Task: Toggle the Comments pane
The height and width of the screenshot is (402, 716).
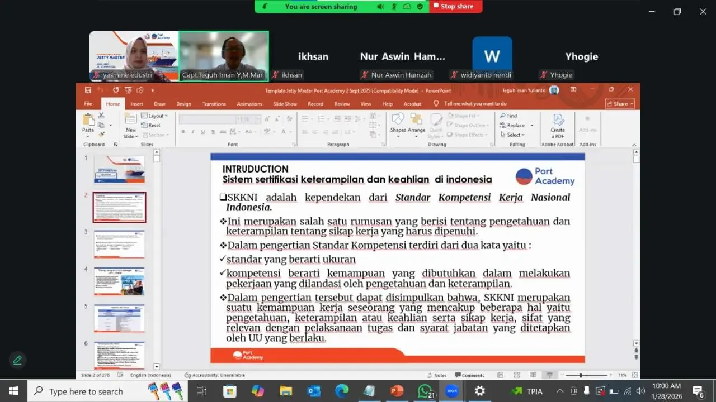Action: pyautogui.click(x=469, y=375)
